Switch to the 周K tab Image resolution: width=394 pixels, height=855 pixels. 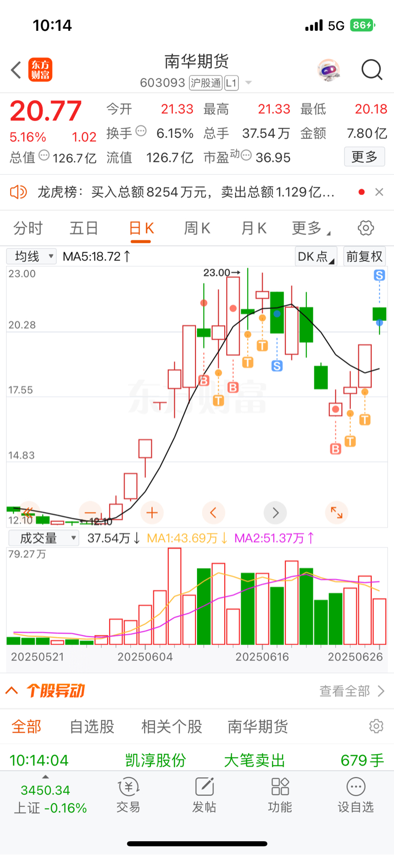(197, 228)
